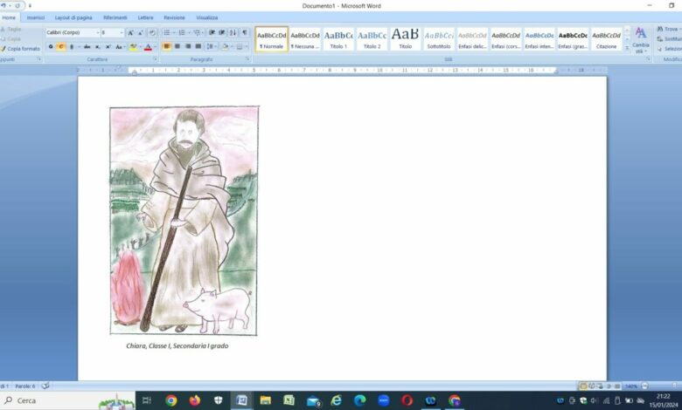
Task: Click Parole: 6 word count
Action: coord(25,386)
